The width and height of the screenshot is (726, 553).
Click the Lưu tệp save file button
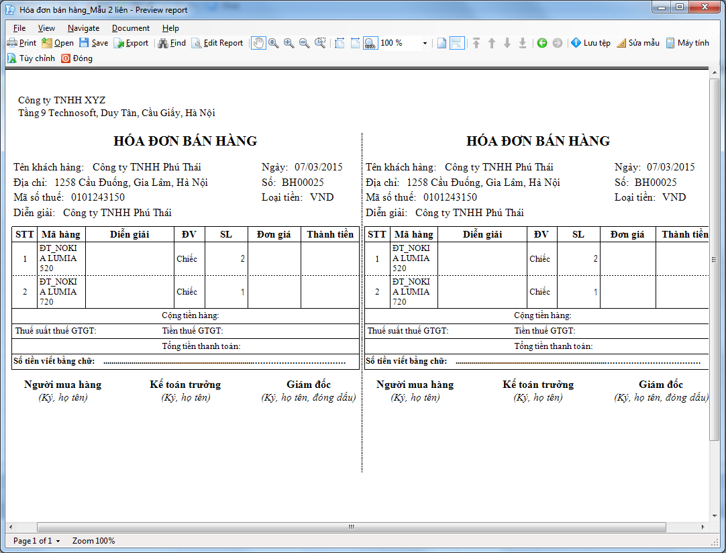[x=590, y=43]
